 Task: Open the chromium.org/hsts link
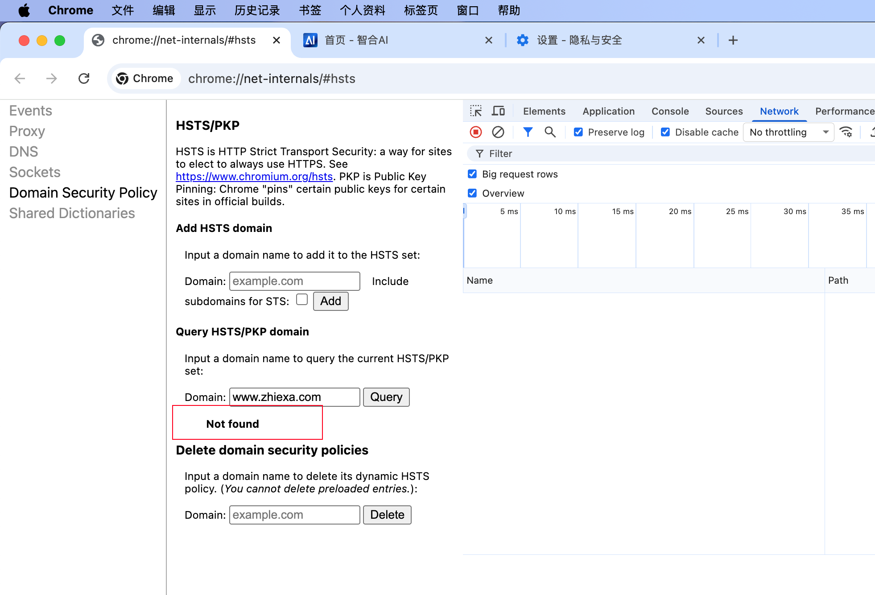pyautogui.click(x=254, y=177)
